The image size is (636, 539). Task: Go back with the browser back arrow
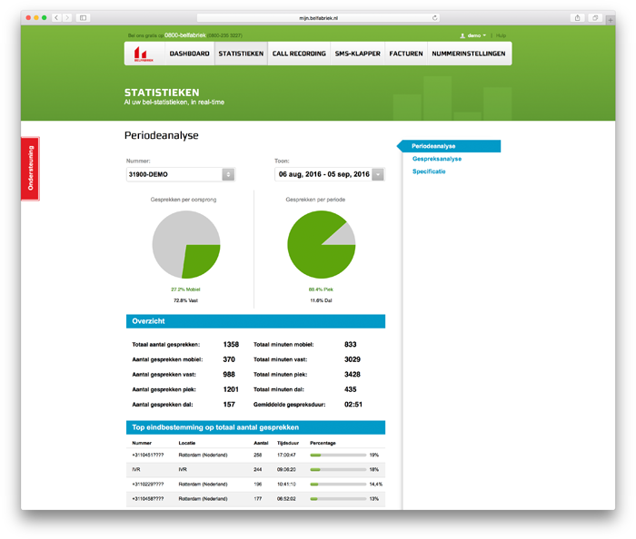[x=56, y=17]
